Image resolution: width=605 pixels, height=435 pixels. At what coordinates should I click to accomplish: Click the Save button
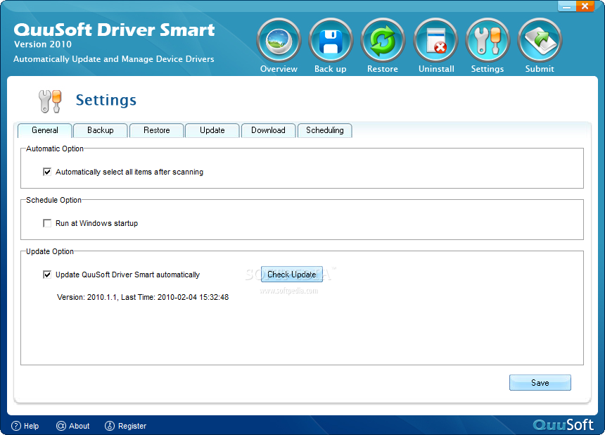[x=540, y=382]
